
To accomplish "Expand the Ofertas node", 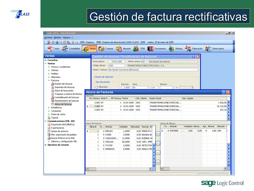I will [x=49, y=70].
